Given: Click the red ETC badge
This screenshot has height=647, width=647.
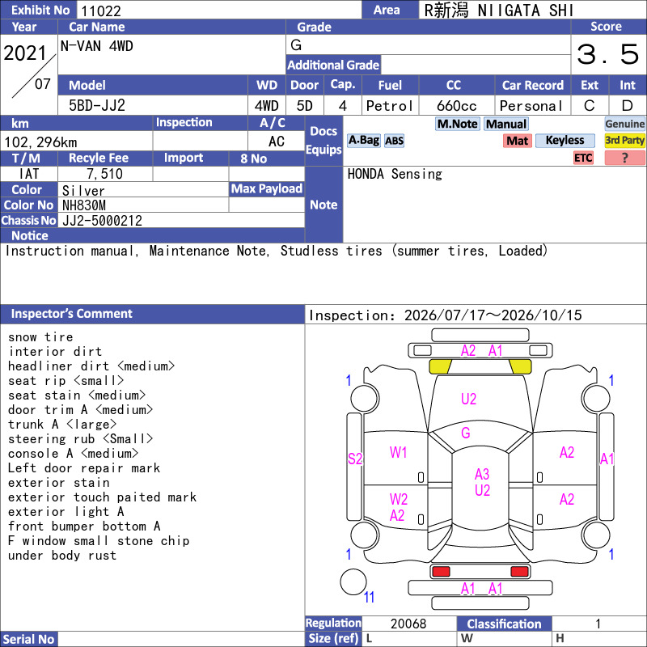Looking at the screenshot, I should click(583, 158).
